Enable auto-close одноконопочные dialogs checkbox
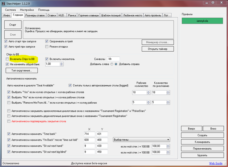This screenshot has width=228, height=167. (x=9, y=111)
